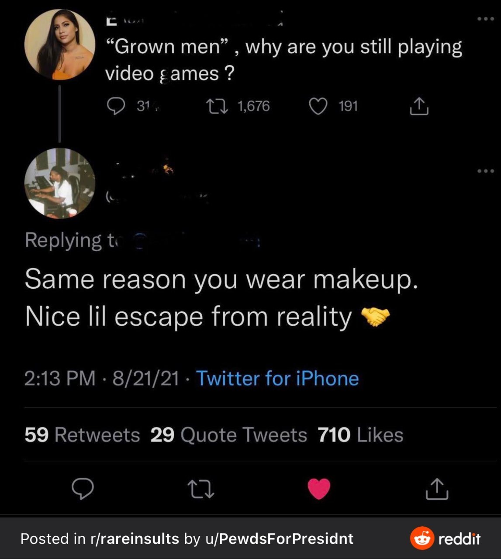Open the 2:13 PM 8/21/21 timestamp
This screenshot has height=559, width=501.
[x=102, y=378]
